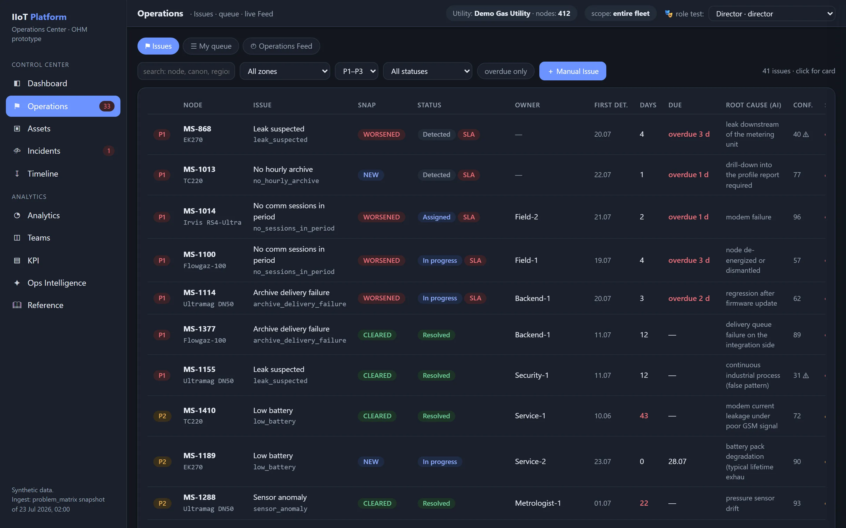Click the P1 priority badge for MS-868

[162, 134]
